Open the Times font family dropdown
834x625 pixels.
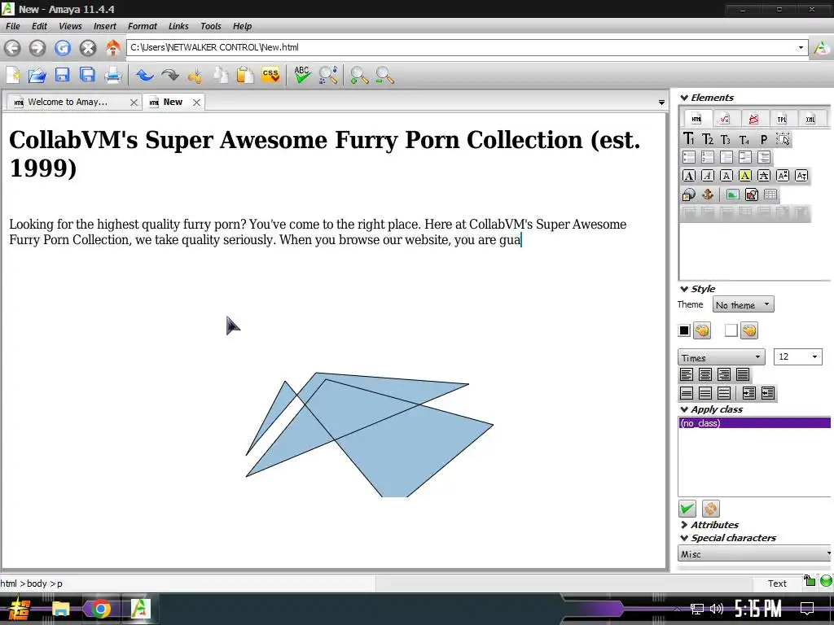click(722, 357)
